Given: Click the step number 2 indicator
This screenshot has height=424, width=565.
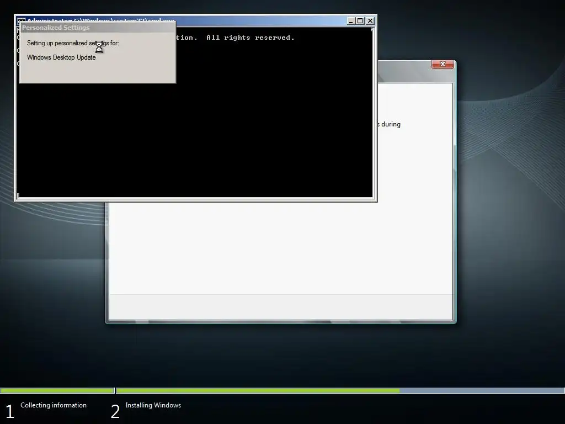Looking at the screenshot, I should coord(115,412).
